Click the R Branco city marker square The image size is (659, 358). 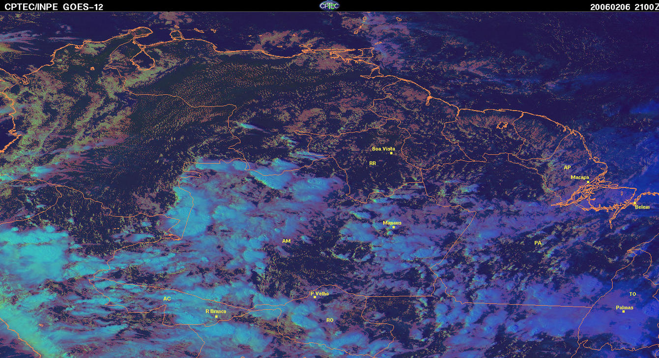point(216,316)
